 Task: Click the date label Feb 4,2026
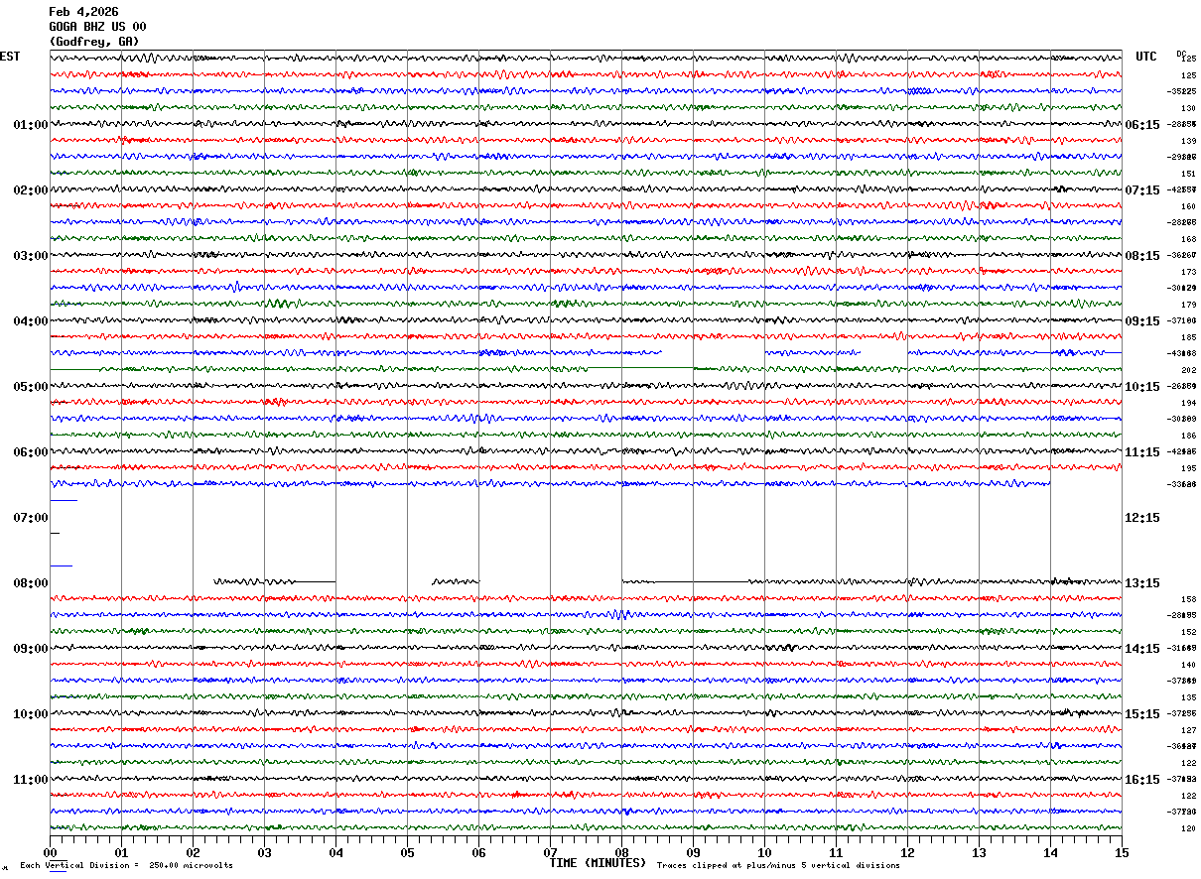pos(83,12)
